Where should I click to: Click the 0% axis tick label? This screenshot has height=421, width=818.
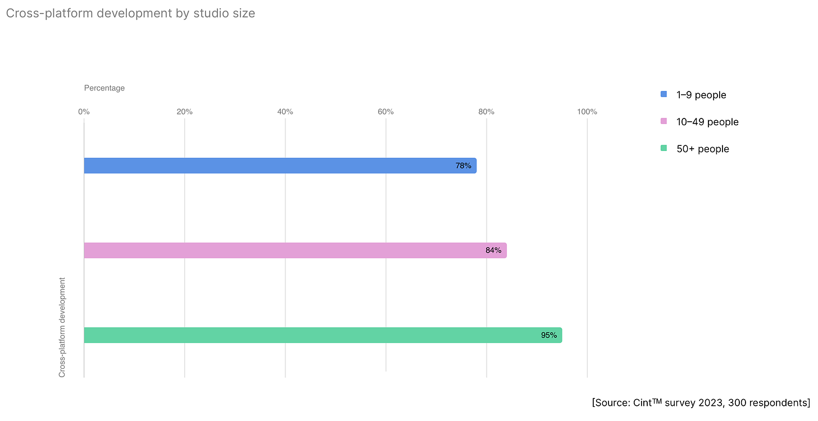tap(84, 112)
